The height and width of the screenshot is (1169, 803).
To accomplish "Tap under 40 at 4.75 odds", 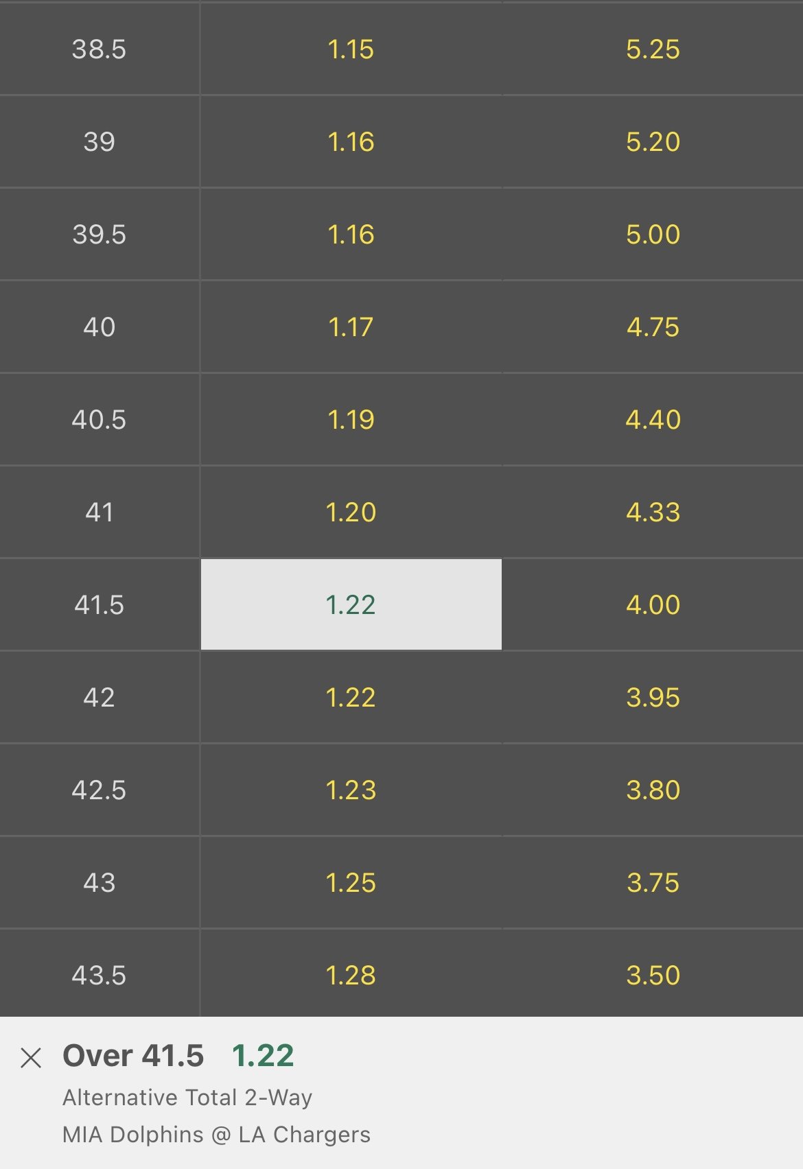I will pyautogui.click(x=652, y=327).
